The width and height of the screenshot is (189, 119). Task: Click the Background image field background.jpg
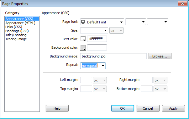click(x=113, y=56)
